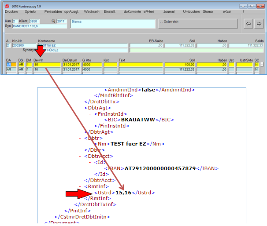
Task: Click the Kontoname field TEST für EZ
Action: pos(83,45)
